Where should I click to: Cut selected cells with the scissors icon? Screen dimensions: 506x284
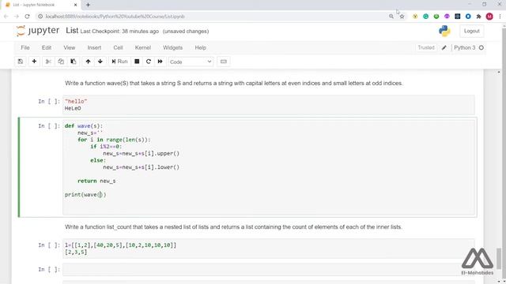(48, 62)
